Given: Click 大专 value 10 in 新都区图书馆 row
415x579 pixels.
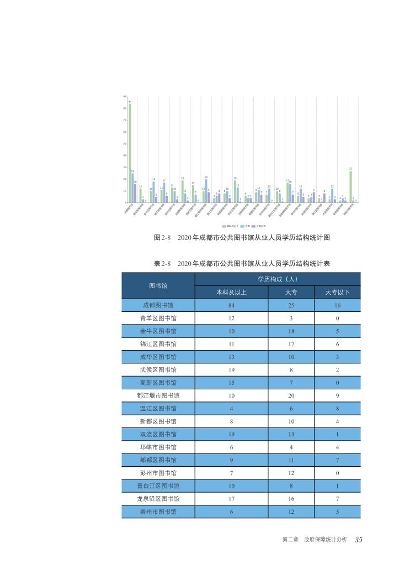Looking at the screenshot, I should pos(291,422).
